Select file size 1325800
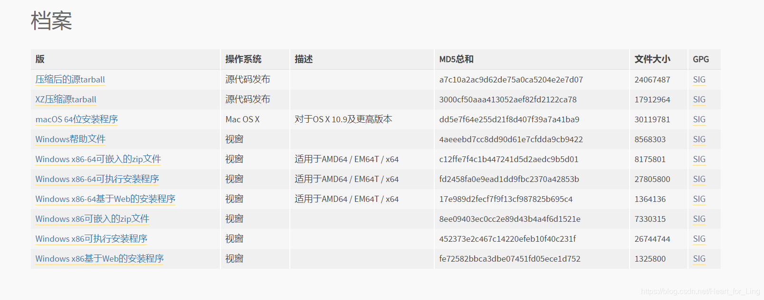 coord(650,259)
